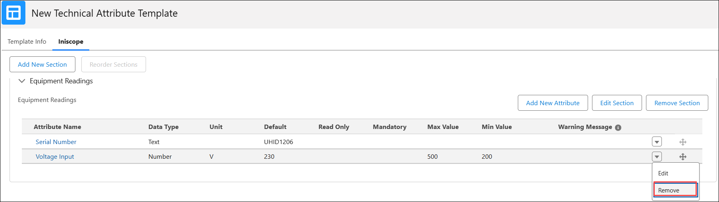
Task: Click the Reorder Sections button
Action: coord(113,64)
